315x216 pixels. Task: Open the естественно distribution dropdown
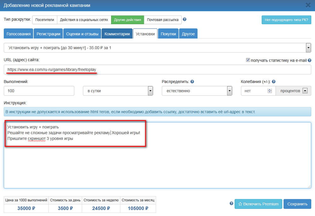[229, 91]
